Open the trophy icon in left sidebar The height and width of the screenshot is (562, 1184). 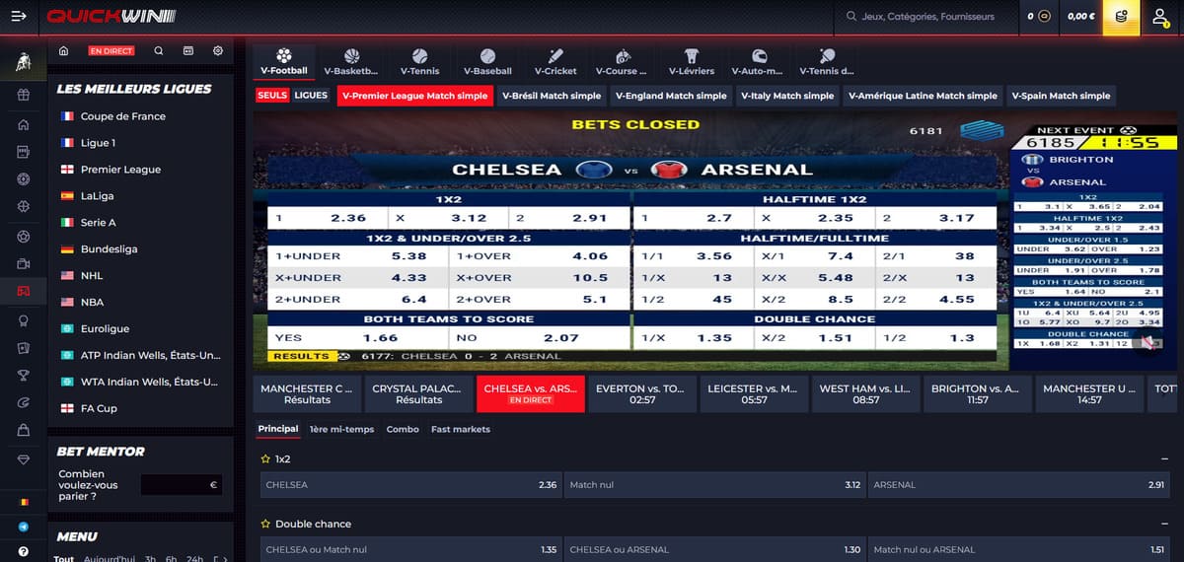23,375
